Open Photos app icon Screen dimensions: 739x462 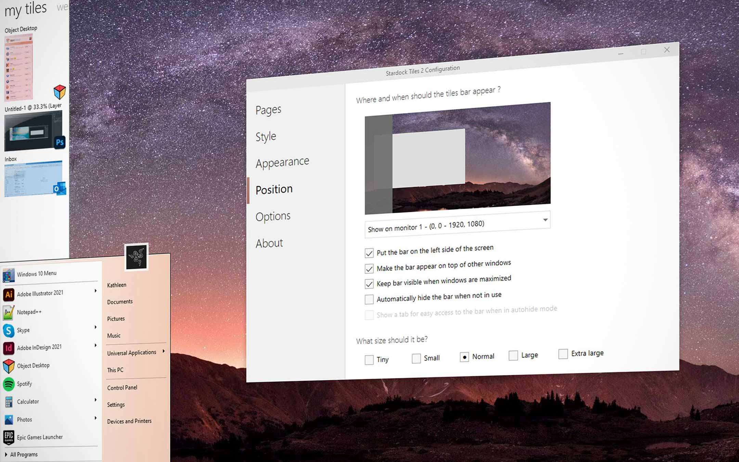(9, 420)
